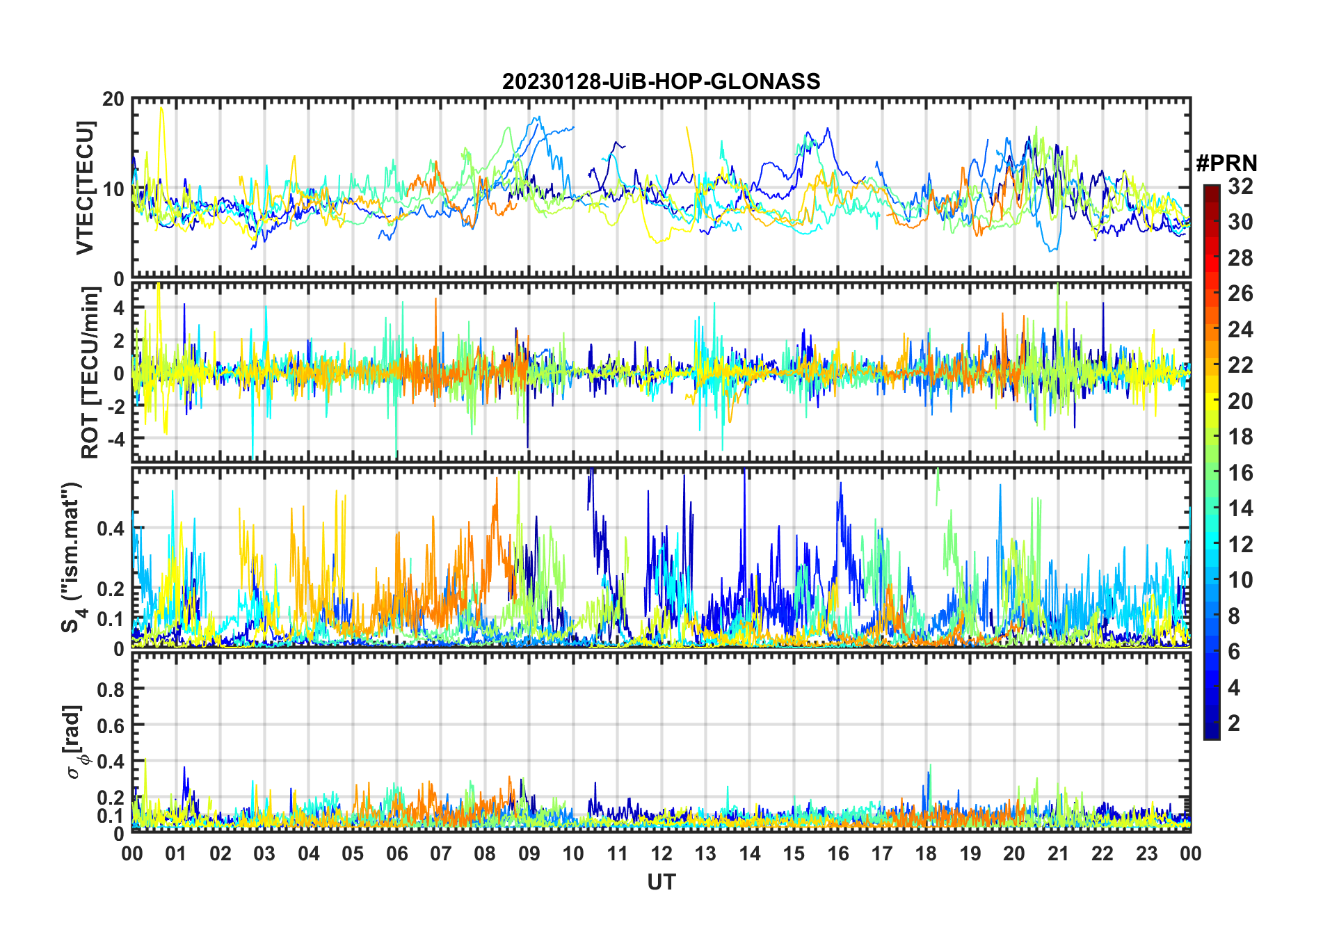Screen dimensions: 1323x925
Task: Click the colorbar tick label 8
Action: pos(1234,616)
